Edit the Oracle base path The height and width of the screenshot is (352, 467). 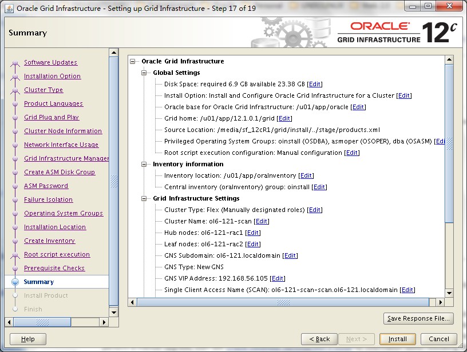pos(358,107)
